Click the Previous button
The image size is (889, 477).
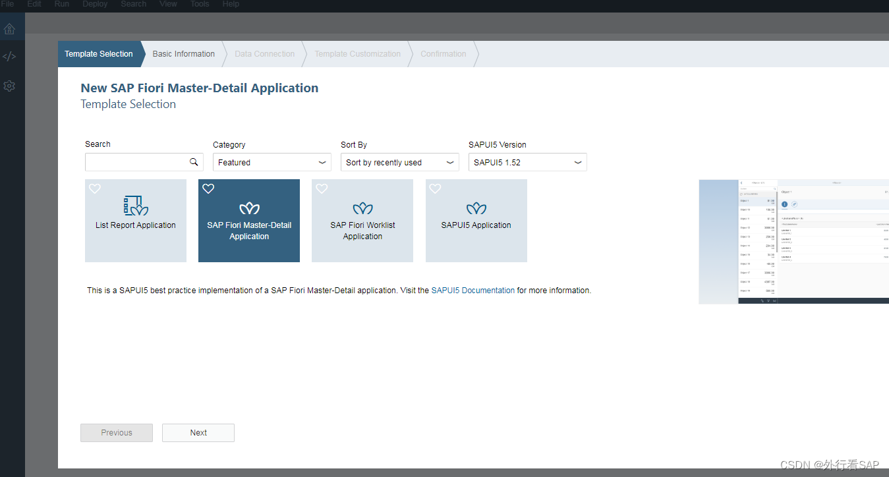pyautogui.click(x=117, y=433)
